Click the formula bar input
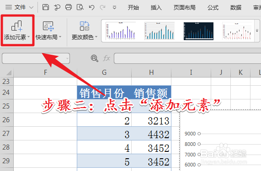This screenshot has width=261, height=171. tap(187, 58)
